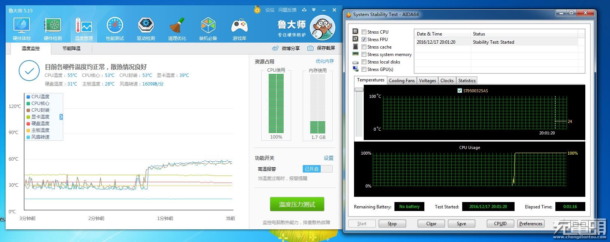Expand the chart legend arrow

click(x=61, y=117)
